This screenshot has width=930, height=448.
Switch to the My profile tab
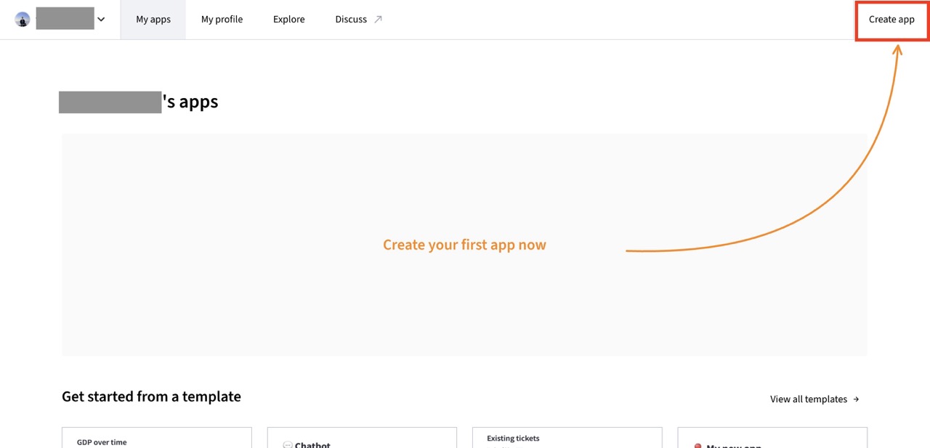(x=222, y=20)
